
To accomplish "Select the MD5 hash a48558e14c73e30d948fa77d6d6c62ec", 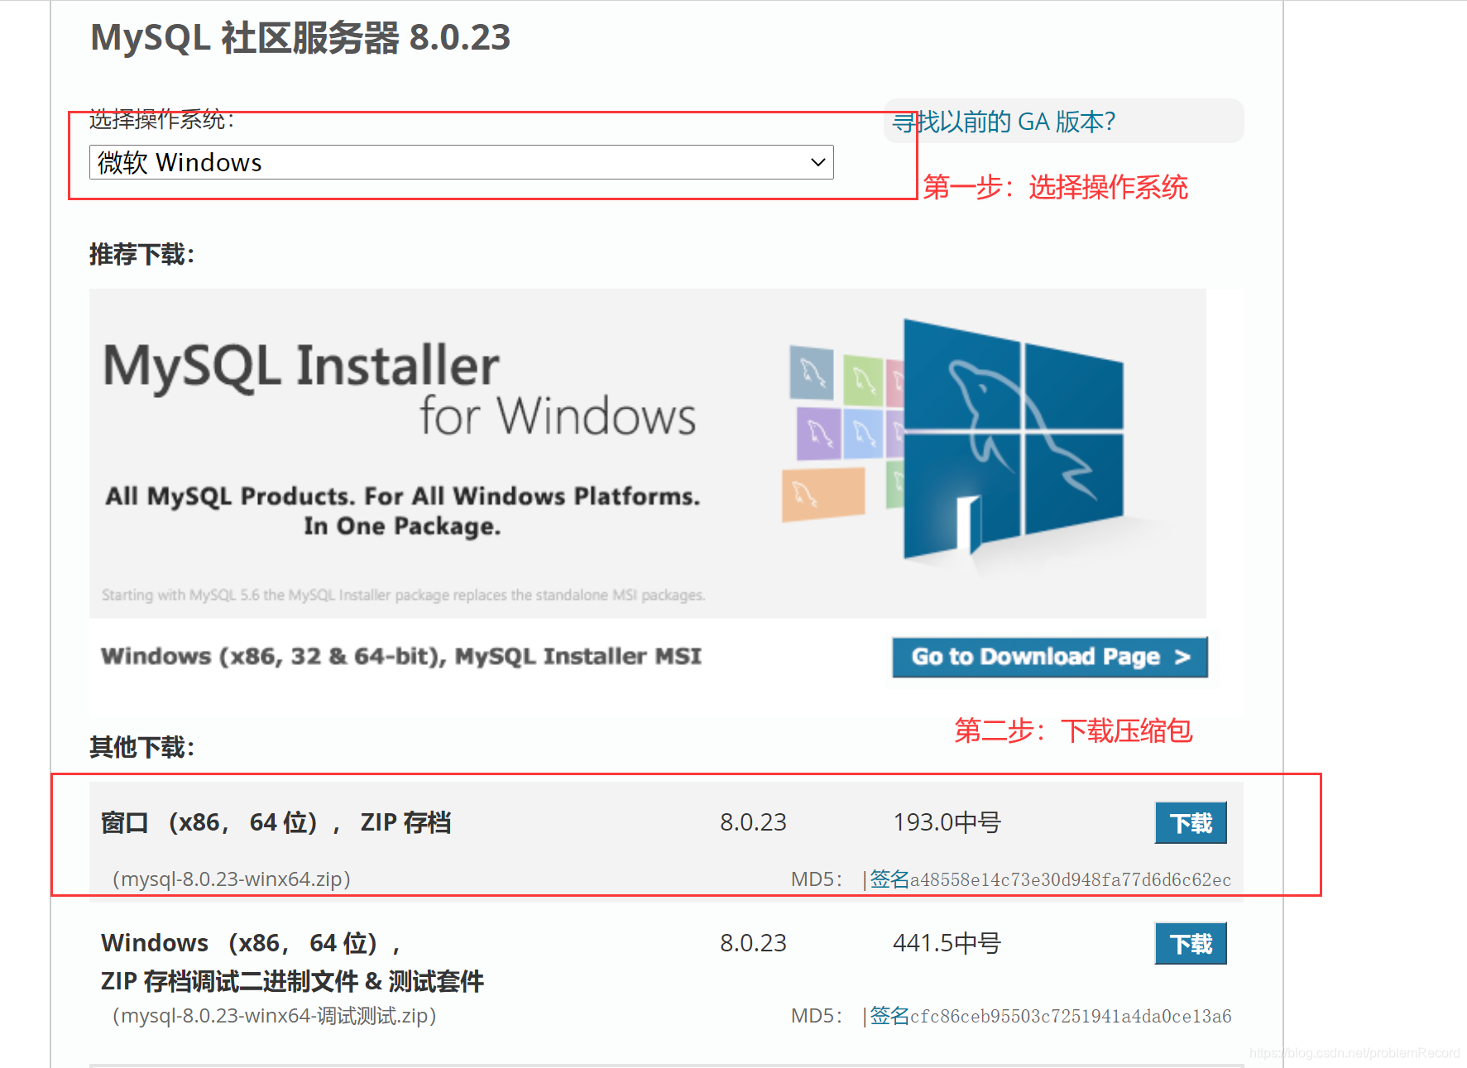I will (1071, 880).
